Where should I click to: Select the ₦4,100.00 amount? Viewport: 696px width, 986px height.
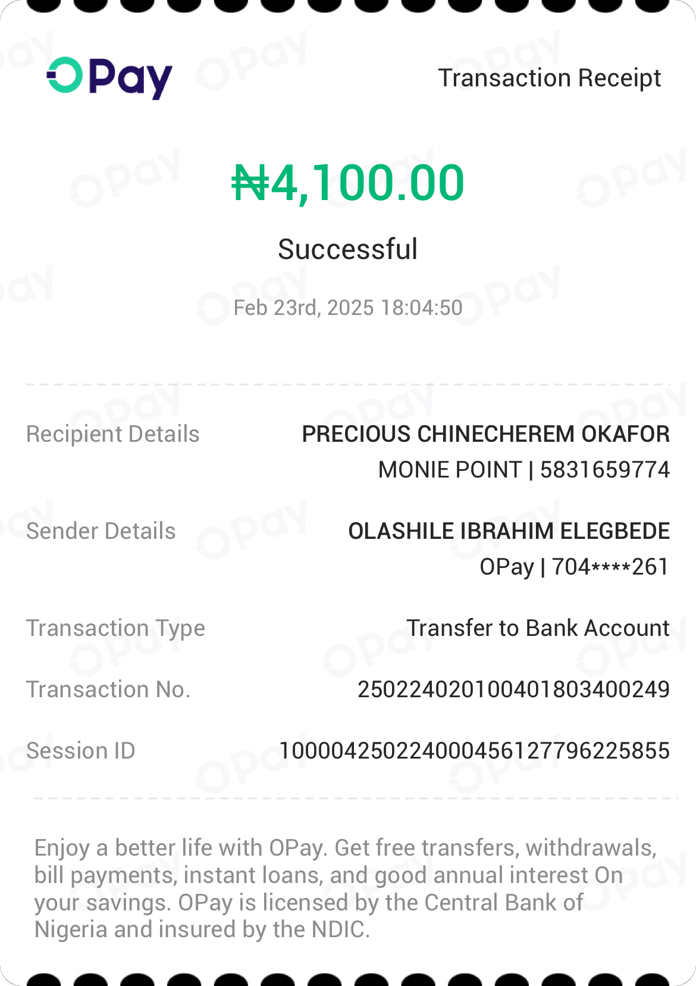click(x=348, y=182)
